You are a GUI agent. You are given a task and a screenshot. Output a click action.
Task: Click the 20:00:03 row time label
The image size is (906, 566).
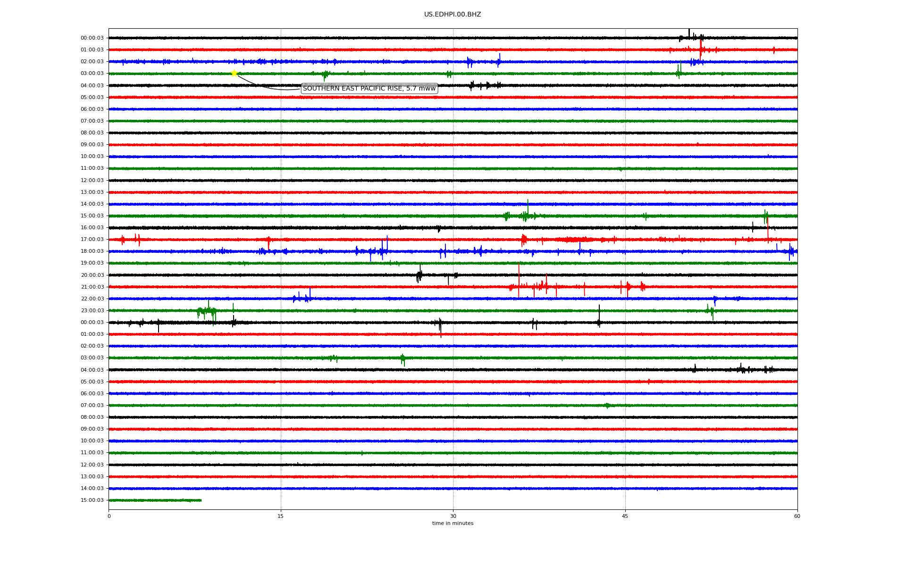pos(92,275)
